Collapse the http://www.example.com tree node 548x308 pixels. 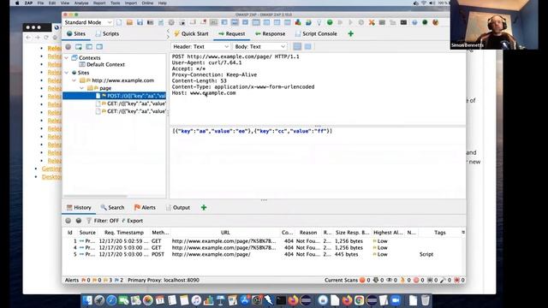[x=74, y=80]
